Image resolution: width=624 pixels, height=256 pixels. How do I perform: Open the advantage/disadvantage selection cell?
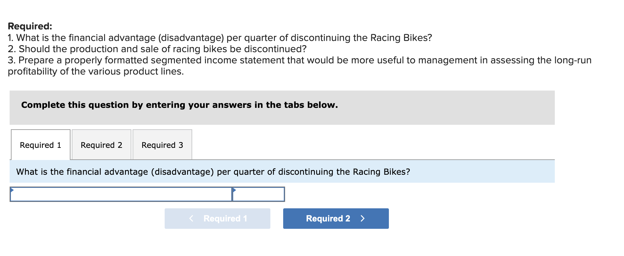click(x=258, y=194)
